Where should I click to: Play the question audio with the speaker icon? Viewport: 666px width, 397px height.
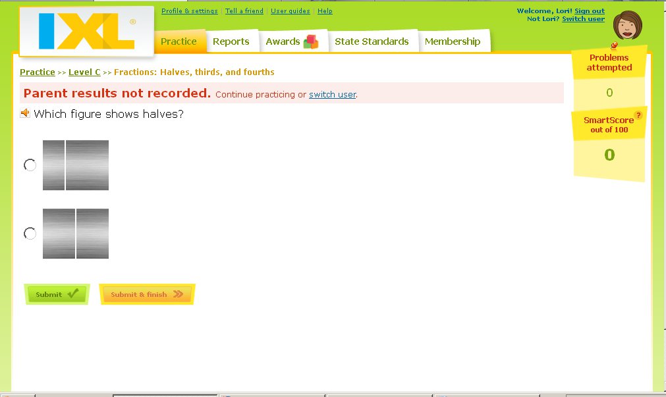pos(25,113)
